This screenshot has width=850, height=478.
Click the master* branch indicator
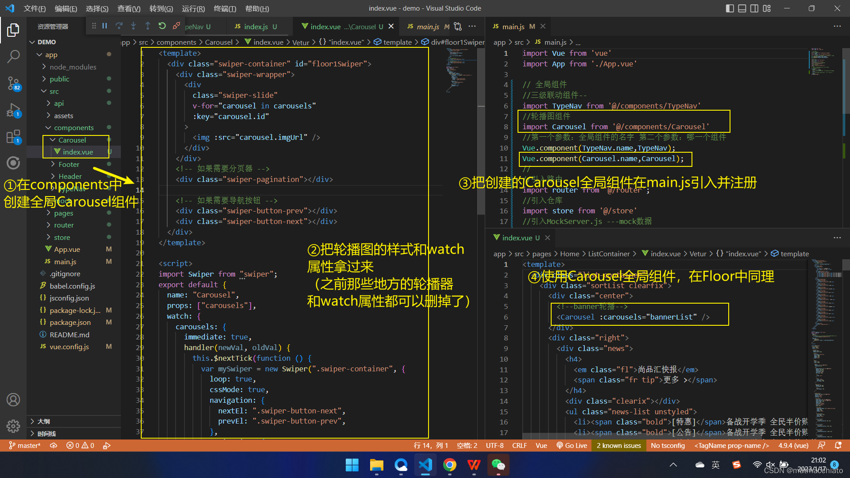pyautogui.click(x=25, y=445)
